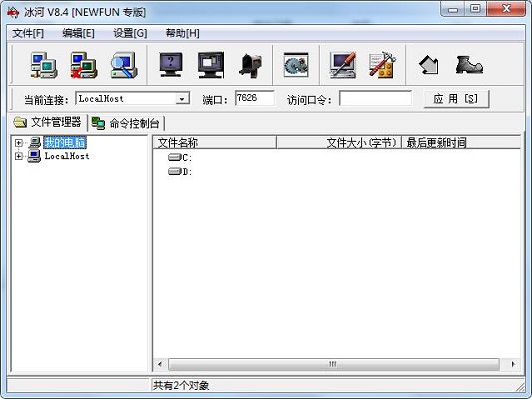
Task: Switch to the 命令控制台 tab
Action: tap(127, 123)
